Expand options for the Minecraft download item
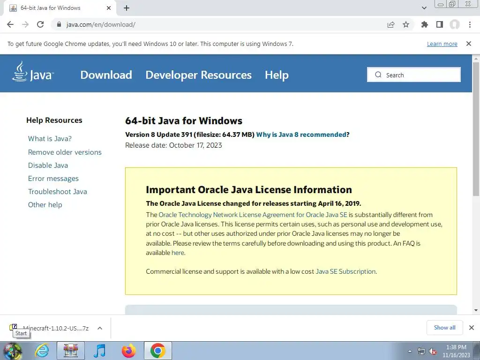The height and width of the screenshot is (360, 480). [x=100, y=328]
